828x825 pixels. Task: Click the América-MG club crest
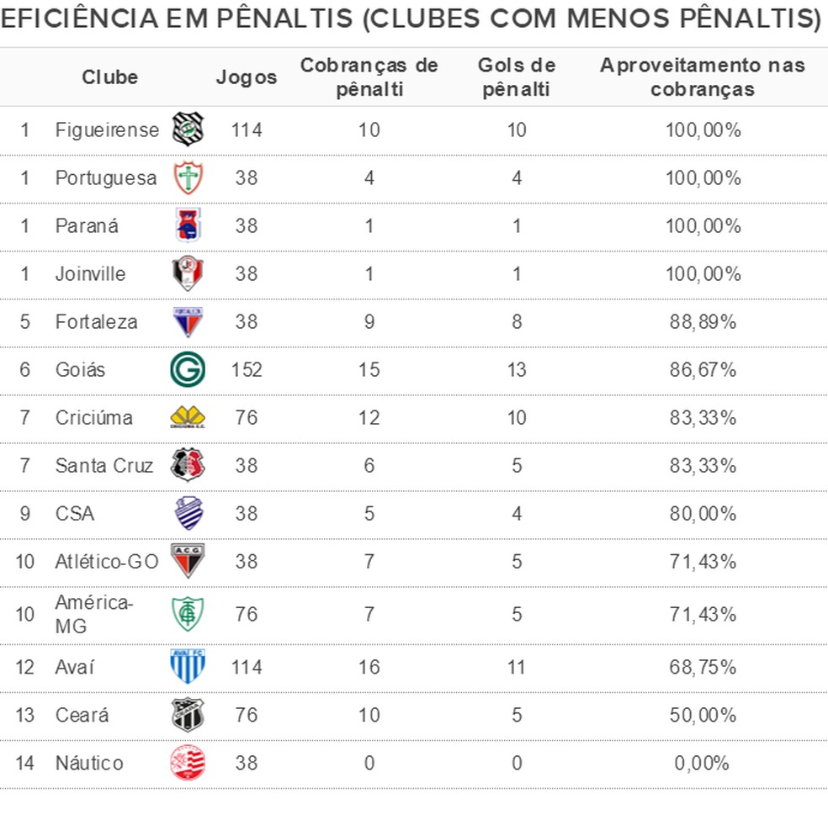coord(188,614)
